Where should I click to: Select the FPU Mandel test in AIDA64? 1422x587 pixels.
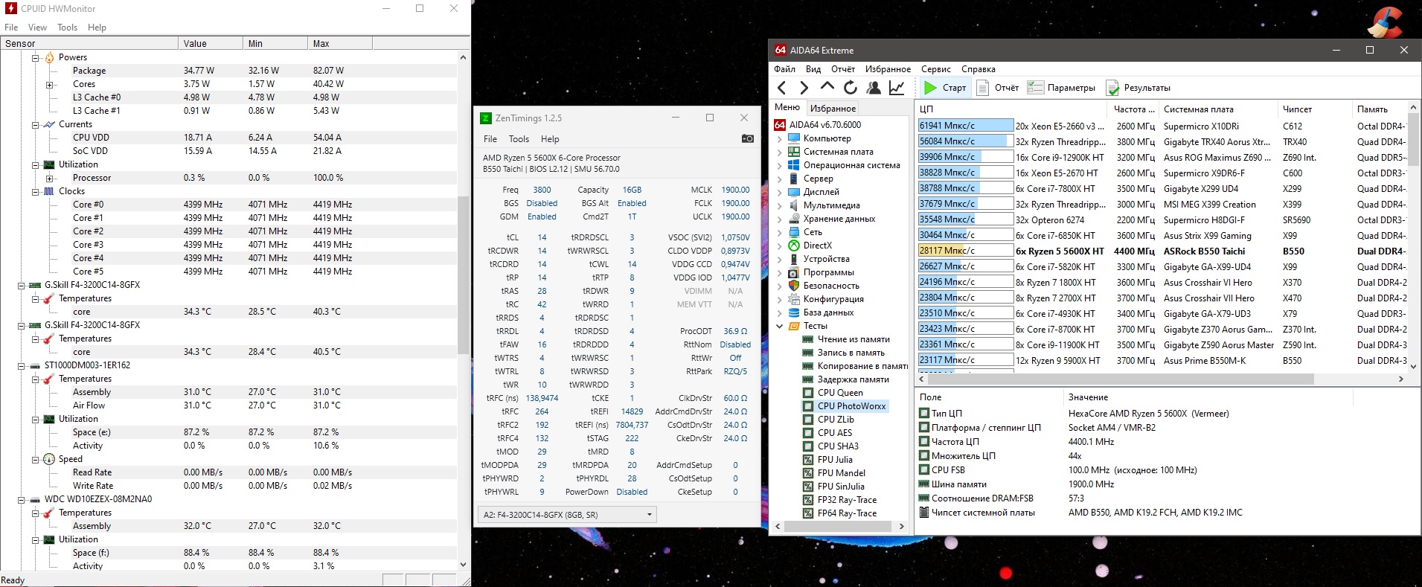coord(841,473)
